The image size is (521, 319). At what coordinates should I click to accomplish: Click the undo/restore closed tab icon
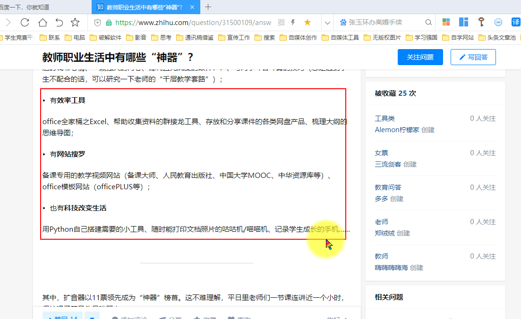point(59,23)
